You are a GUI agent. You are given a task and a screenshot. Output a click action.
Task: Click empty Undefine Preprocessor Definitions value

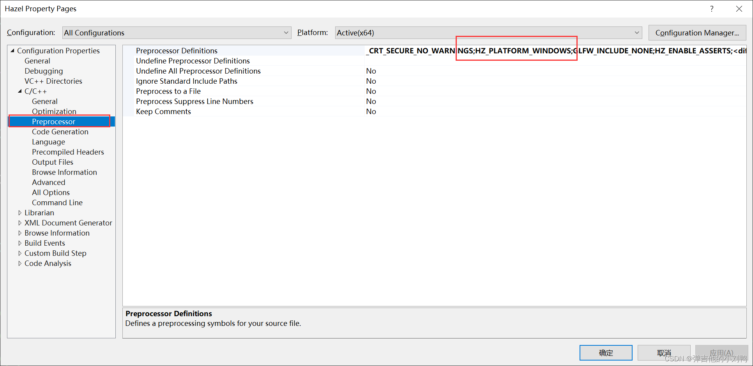coord(555,61)
